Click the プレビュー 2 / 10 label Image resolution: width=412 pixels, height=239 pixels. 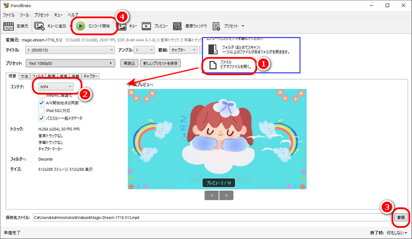tap(218, 183)
